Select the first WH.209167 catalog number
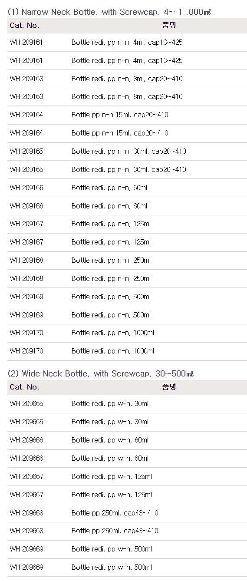Viewport: 247px width, 581px height. [26, 224]
